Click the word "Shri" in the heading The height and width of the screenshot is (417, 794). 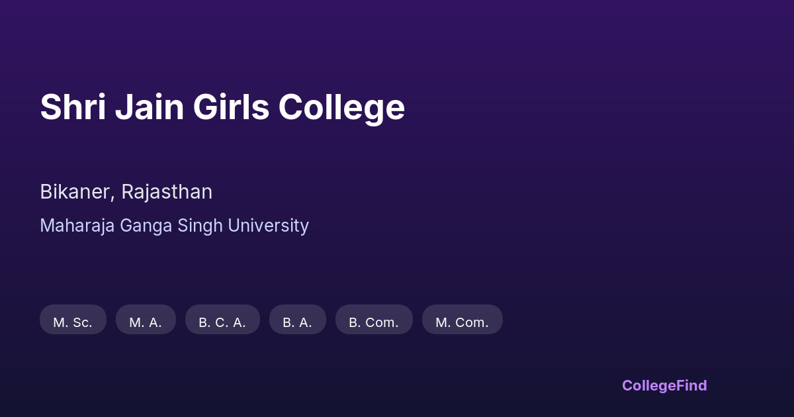click(x=73, y=107)
